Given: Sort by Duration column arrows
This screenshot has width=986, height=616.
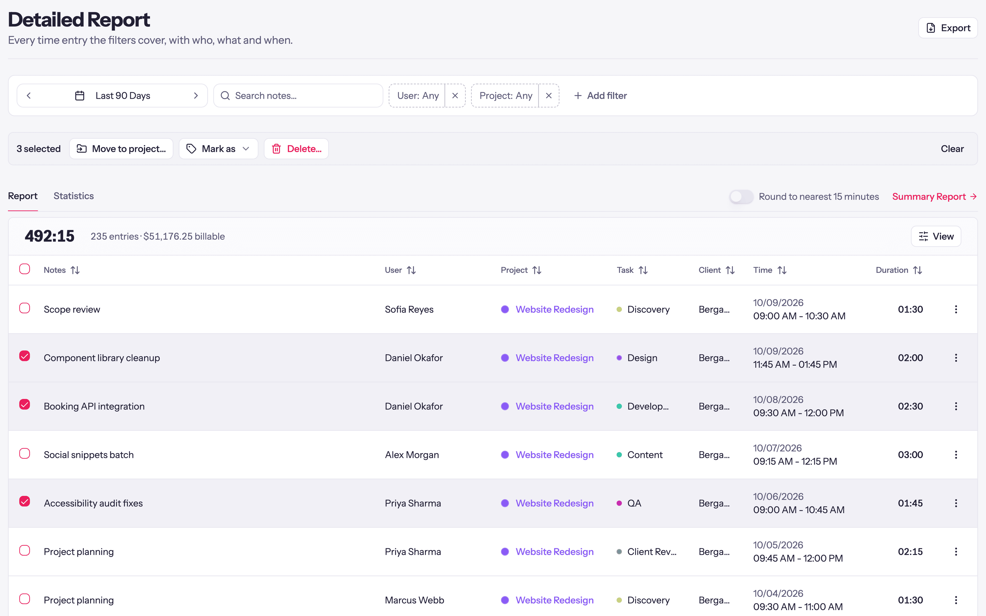Looking at the screenshot, I should [x=917, y=270].
